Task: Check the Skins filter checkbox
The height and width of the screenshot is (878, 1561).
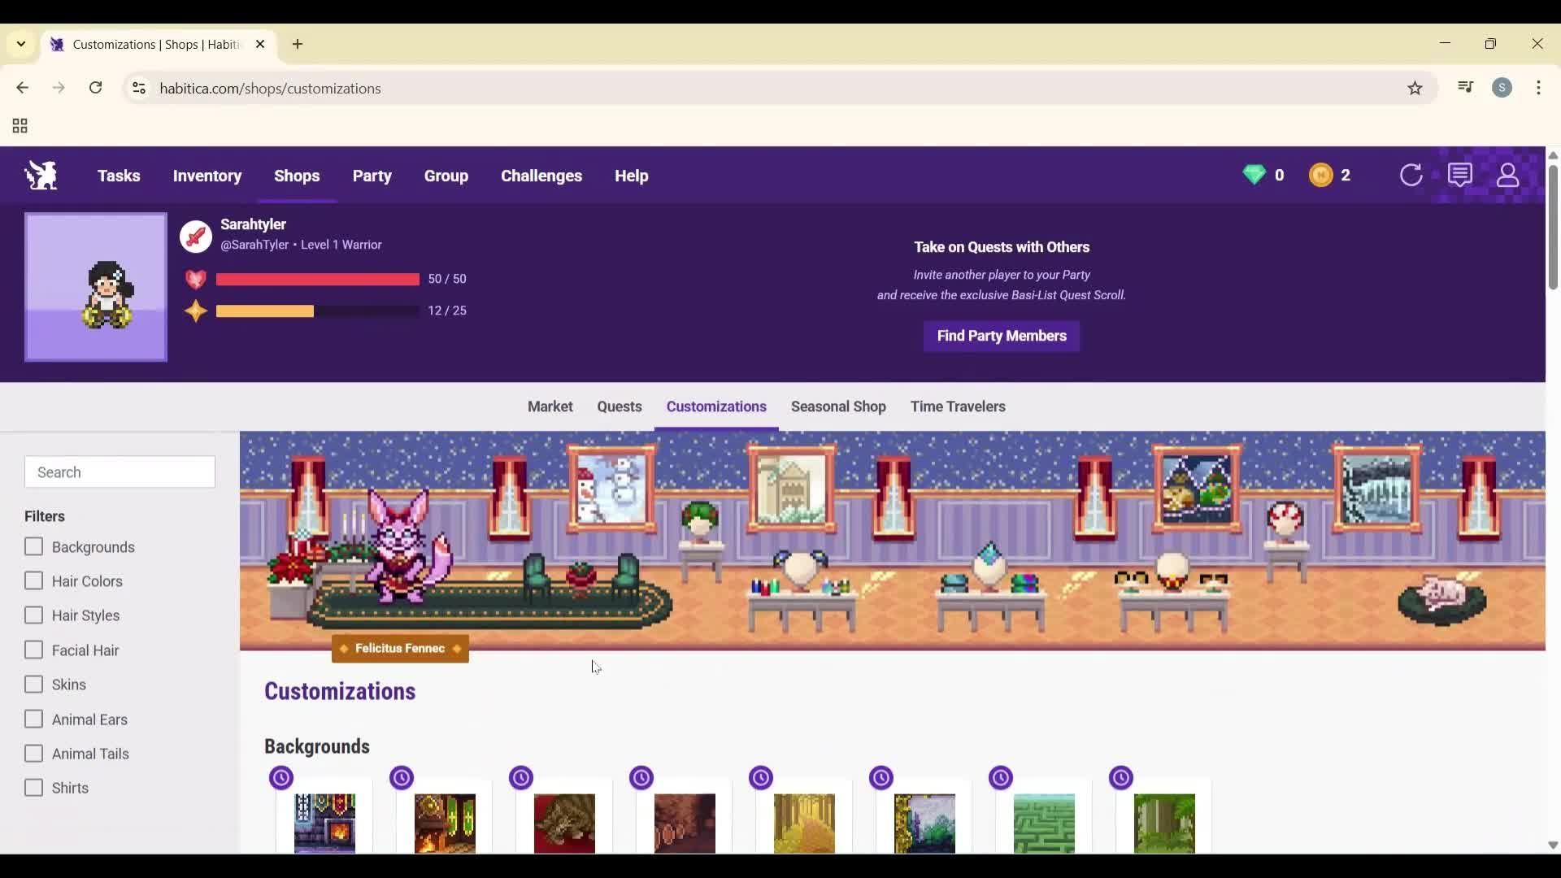Action: (x=34, y=684)
